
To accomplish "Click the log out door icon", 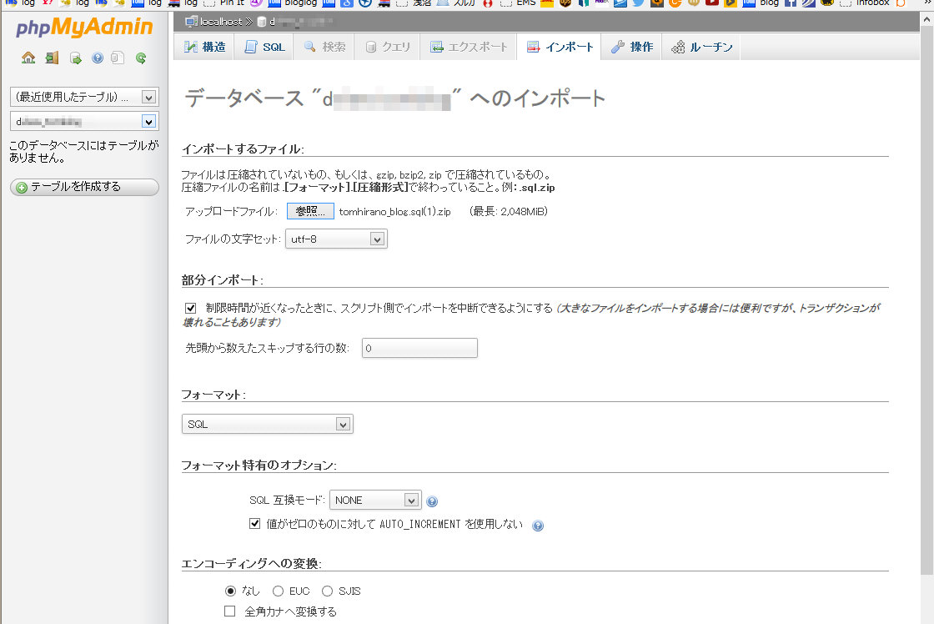I will click(52, 58).
